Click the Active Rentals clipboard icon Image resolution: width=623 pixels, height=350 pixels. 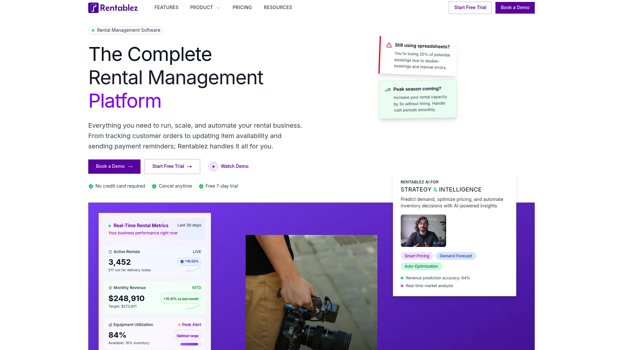click(110, 252)
